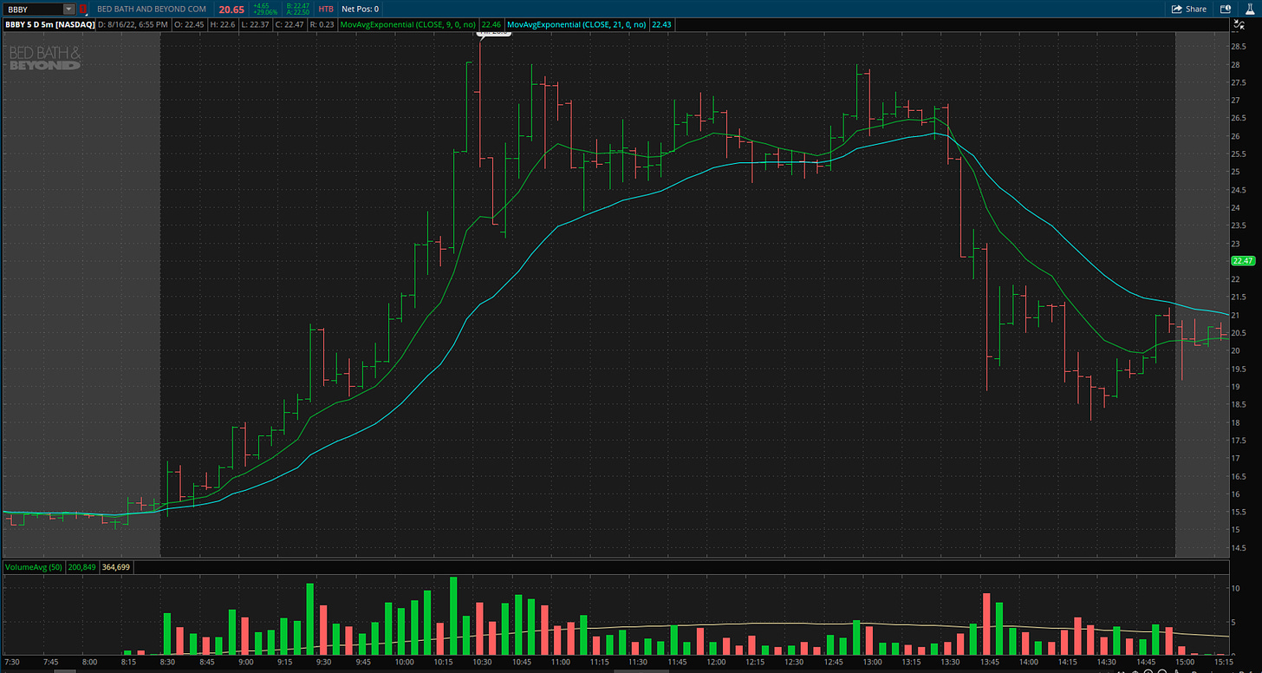
Task: Click the range value R: 0.23
Action: point(322,24)
